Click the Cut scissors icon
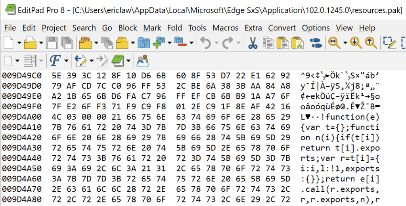The image size is (406, 206). click(x=252, y=42)
